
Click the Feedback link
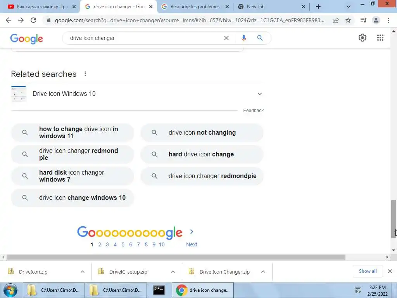pos(254,111)
